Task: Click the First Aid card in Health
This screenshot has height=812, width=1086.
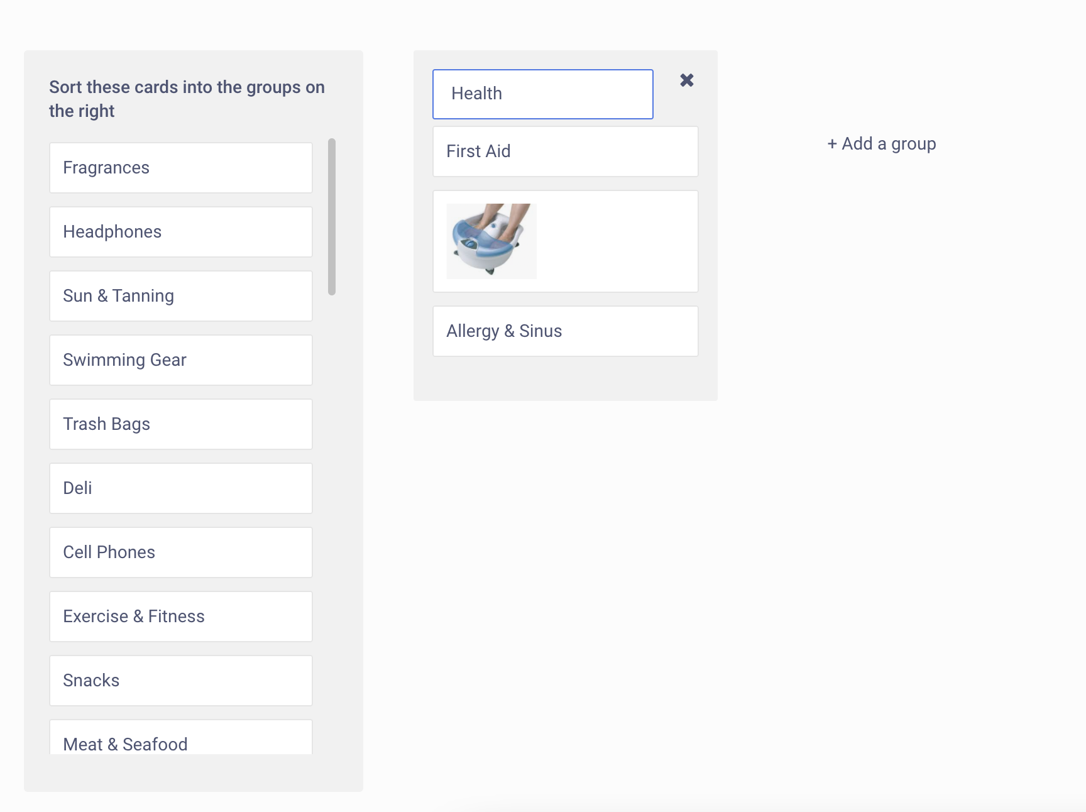Action: pyautogui.click(x=566, y=151)
